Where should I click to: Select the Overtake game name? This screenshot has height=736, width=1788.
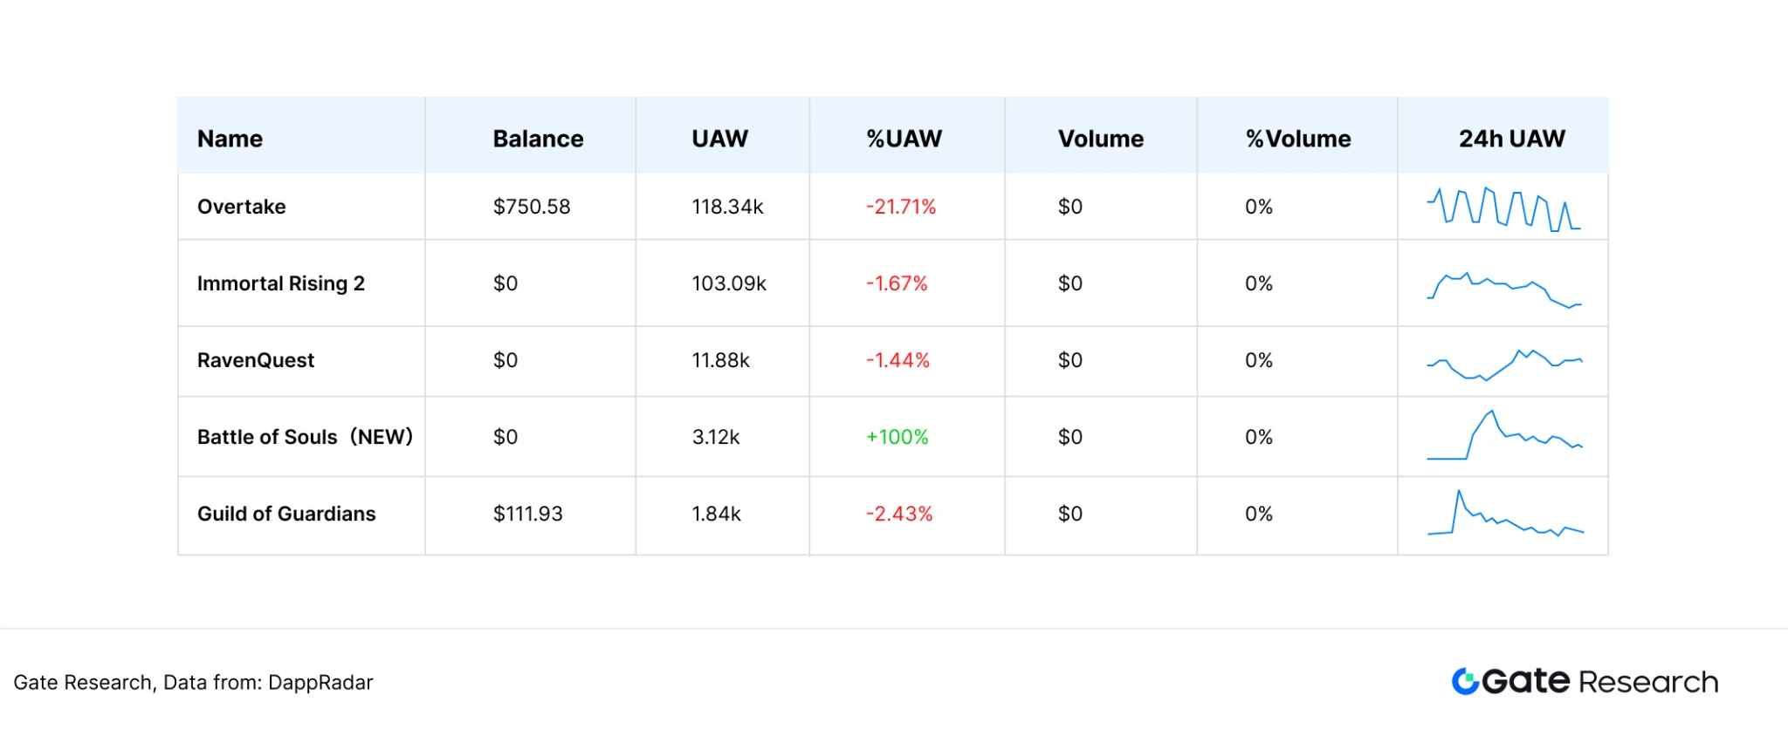242,207
